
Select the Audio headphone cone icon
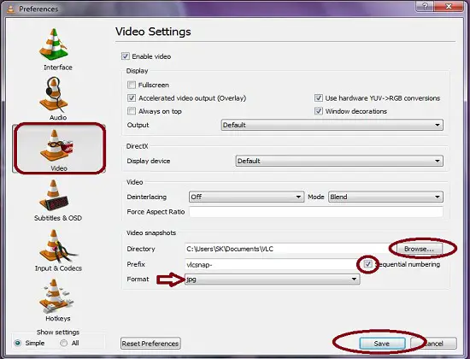point(54,94)
